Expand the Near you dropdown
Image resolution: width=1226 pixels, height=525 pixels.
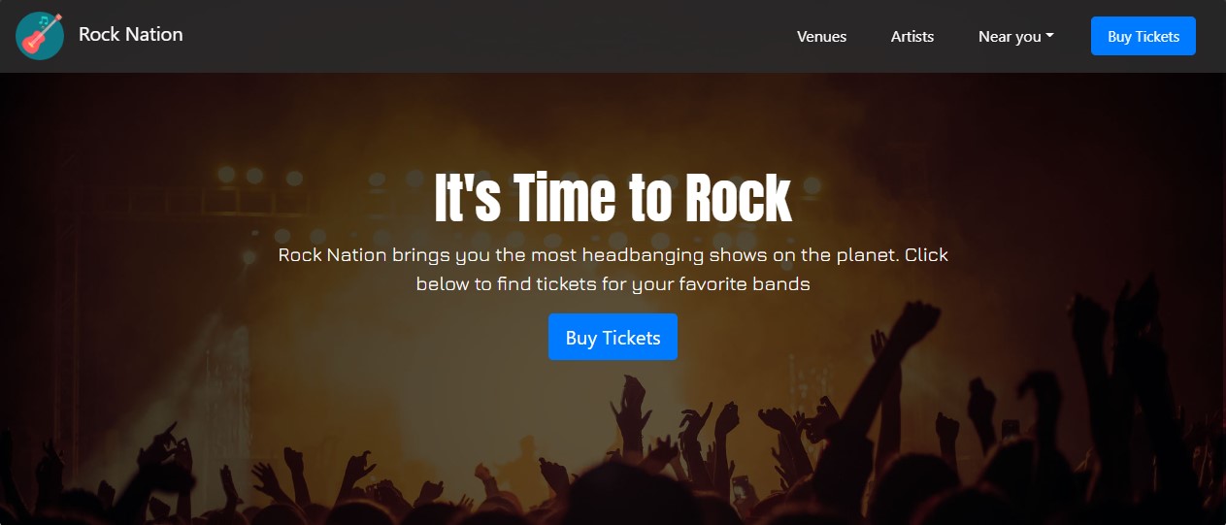pyautogui.click(x=1014, y=37)
